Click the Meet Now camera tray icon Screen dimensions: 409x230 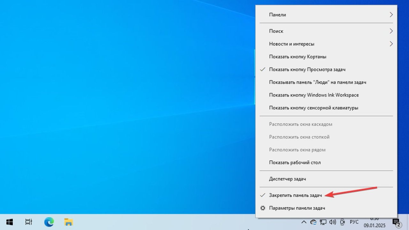point(343,222)
